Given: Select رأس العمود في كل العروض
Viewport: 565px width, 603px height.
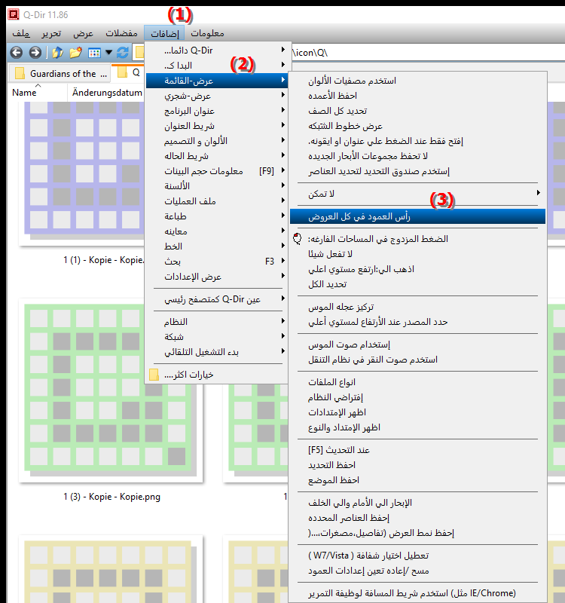Looking at the screenshot, I should 417,216.
